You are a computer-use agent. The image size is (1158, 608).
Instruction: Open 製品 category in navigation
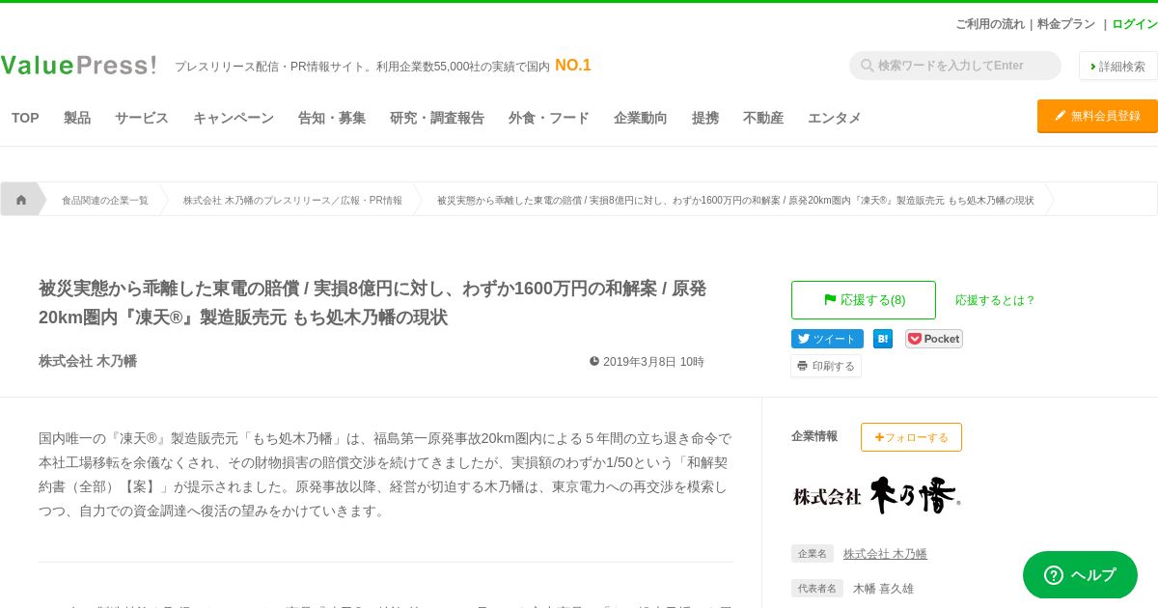(77, 118)
